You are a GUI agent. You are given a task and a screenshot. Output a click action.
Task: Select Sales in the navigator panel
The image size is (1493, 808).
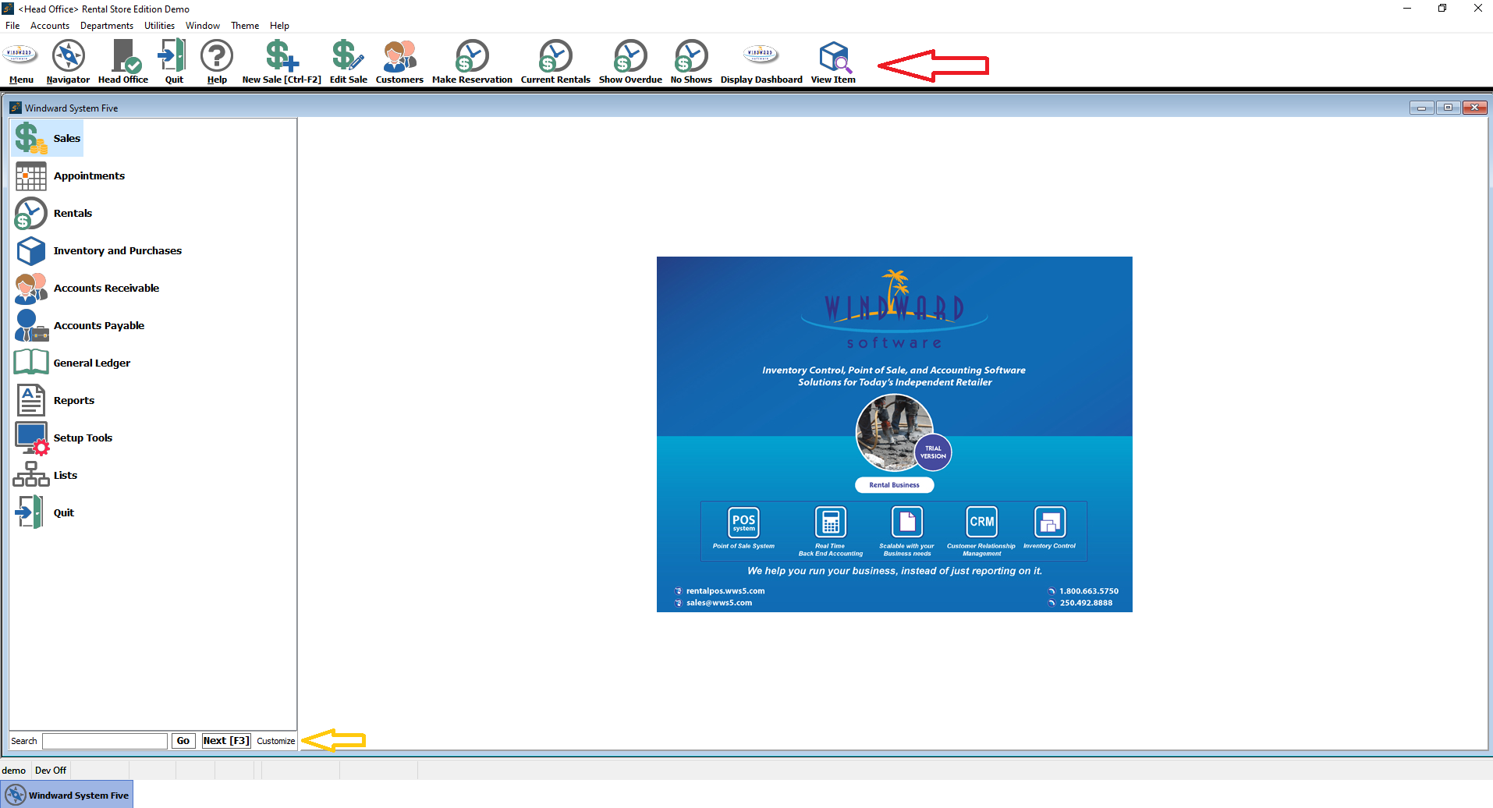click(x=48, y=138)
